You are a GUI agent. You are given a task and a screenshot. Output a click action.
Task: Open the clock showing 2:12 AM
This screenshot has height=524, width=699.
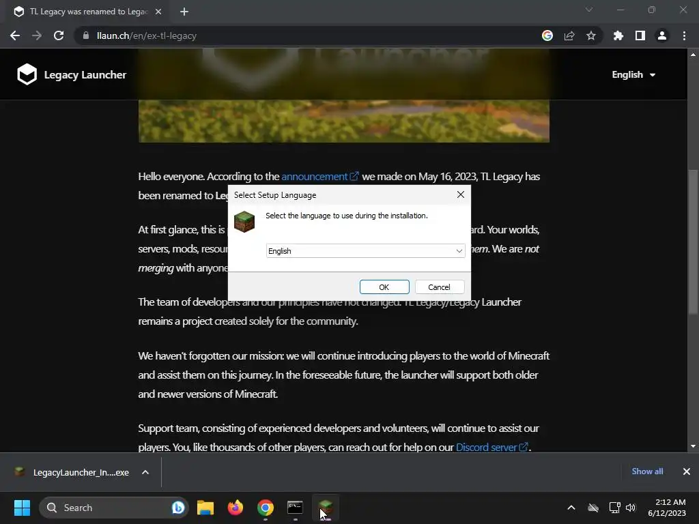tap(667, 508)
